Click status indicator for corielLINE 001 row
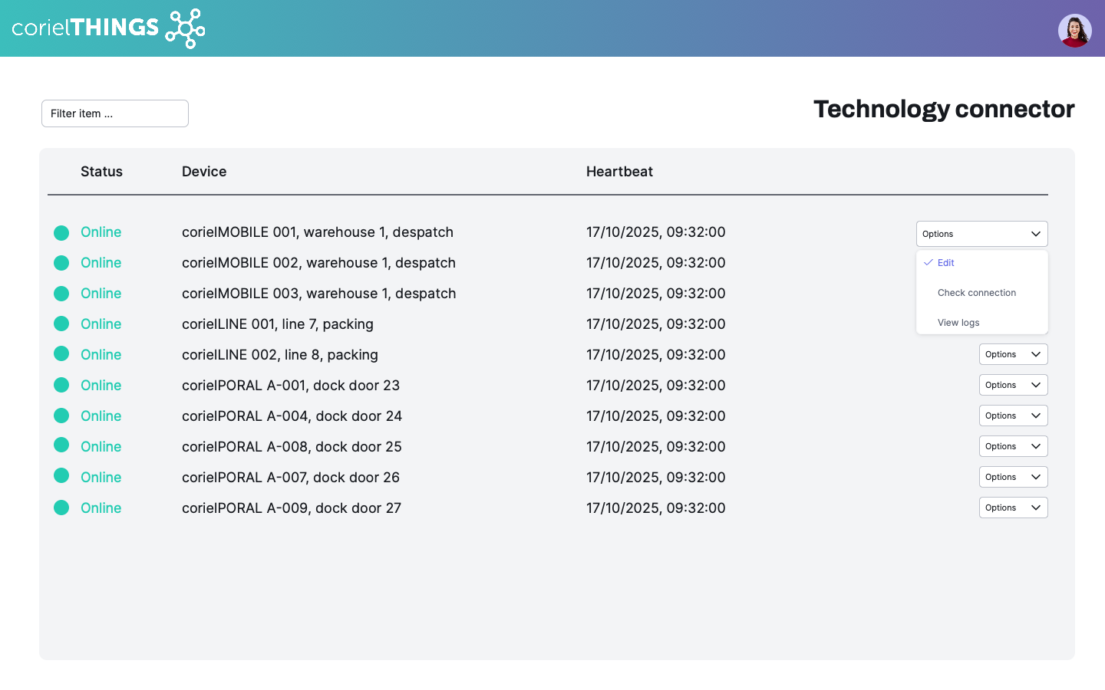Screen dimensions: 1105x690 pos(61,324)
